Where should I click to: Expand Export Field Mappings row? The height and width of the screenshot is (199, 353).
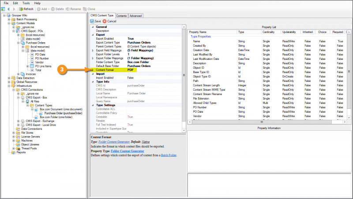tap(93, 50)
